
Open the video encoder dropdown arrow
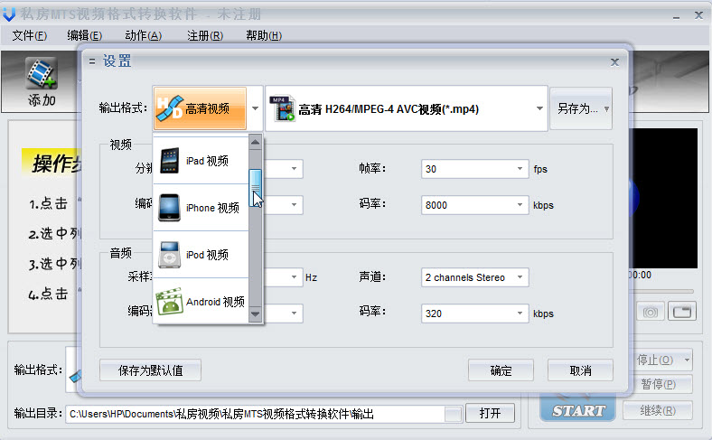294,205
